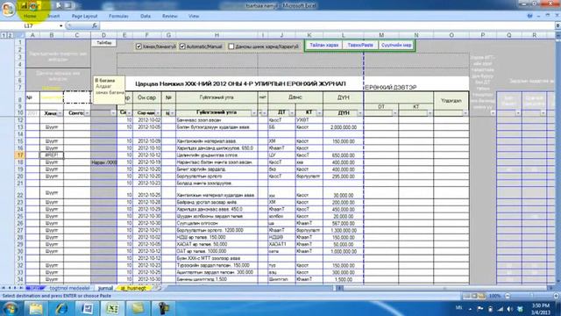Open the Сар нэм filter dropdown
561x316 pixels.
(x=158, y=113)
